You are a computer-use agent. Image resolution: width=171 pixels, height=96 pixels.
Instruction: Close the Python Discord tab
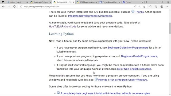(119, 2)
